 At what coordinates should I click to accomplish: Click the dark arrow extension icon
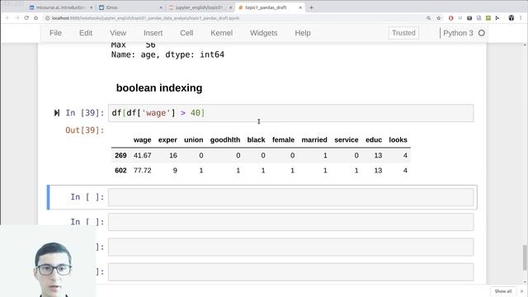coord(497,18)
